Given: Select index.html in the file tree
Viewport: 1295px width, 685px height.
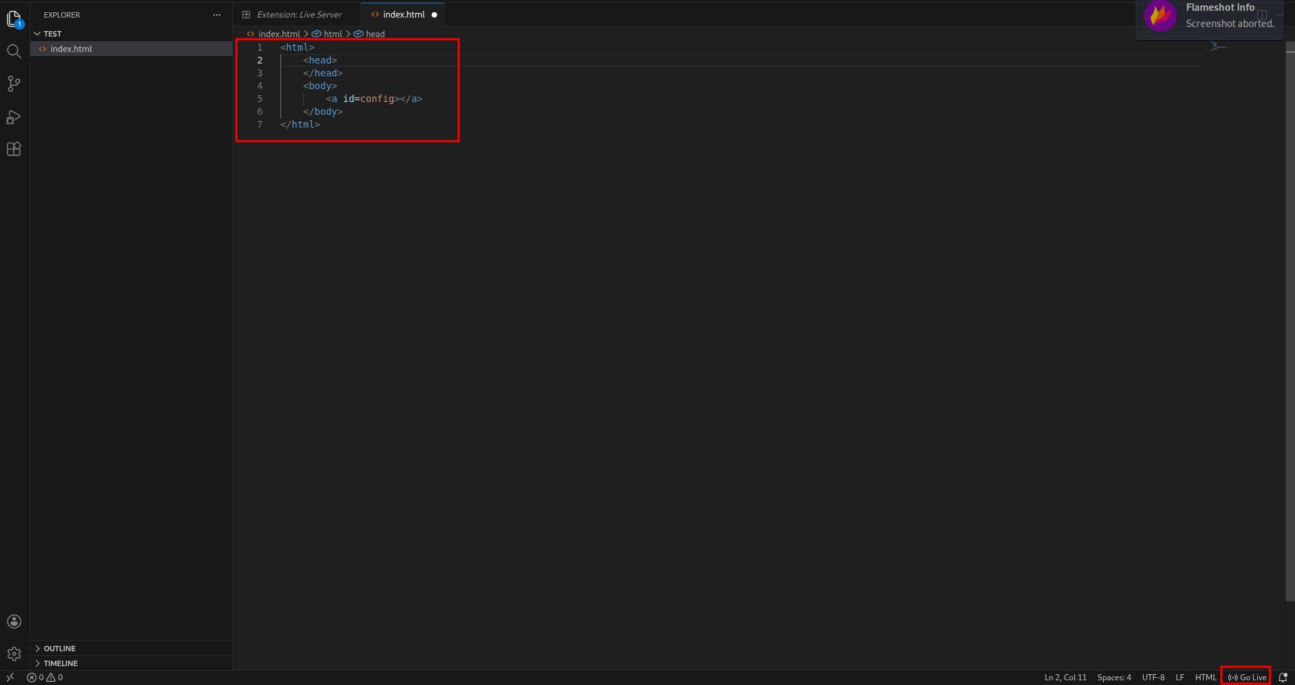Looking at the screenshot, I should tap(71, 49).
